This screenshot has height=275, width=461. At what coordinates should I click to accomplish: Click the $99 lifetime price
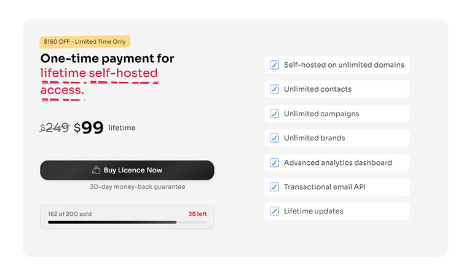(x=89, y=127)
